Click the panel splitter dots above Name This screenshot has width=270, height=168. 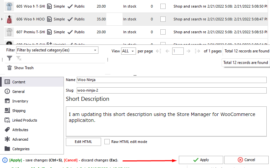(x=135, y=75)
